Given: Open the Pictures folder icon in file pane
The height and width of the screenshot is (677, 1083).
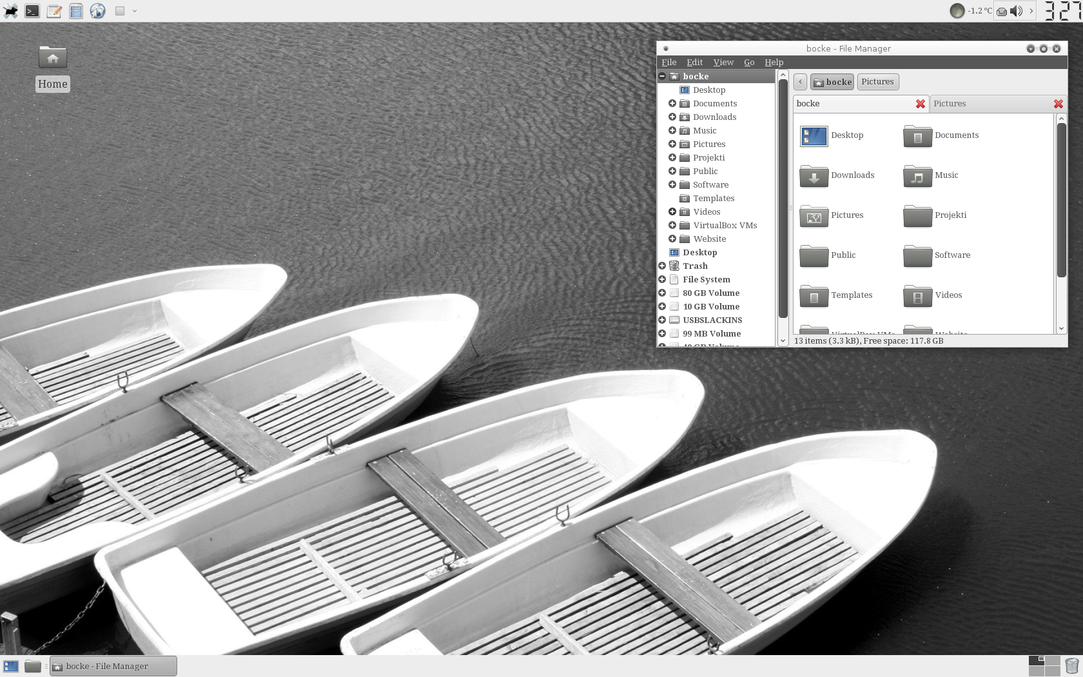Looking at the screenshot, I should [x=814, y=216].
